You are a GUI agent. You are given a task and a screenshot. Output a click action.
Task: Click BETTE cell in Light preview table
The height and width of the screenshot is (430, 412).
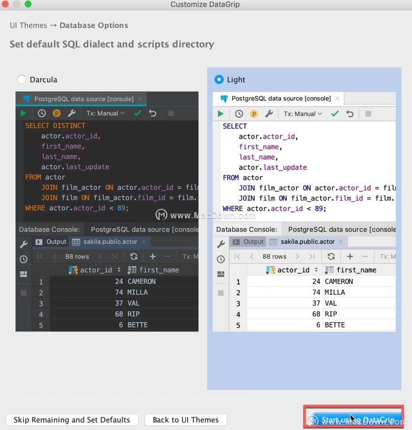360,325
